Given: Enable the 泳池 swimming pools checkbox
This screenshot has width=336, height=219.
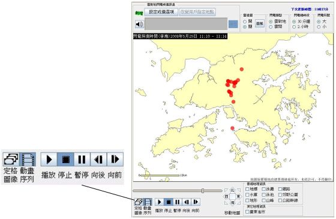Looking at the screenshot, I should [264, 195].
